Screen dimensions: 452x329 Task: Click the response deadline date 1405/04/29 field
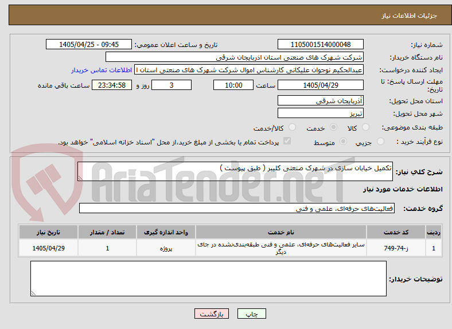(320, 85)
